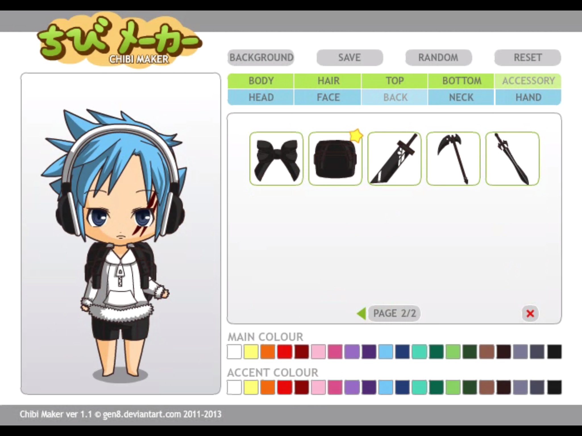This screenshot has width=582, height=436.
Task: Open the NECK accessory sub-tab
Action: [x=462, y=97]
